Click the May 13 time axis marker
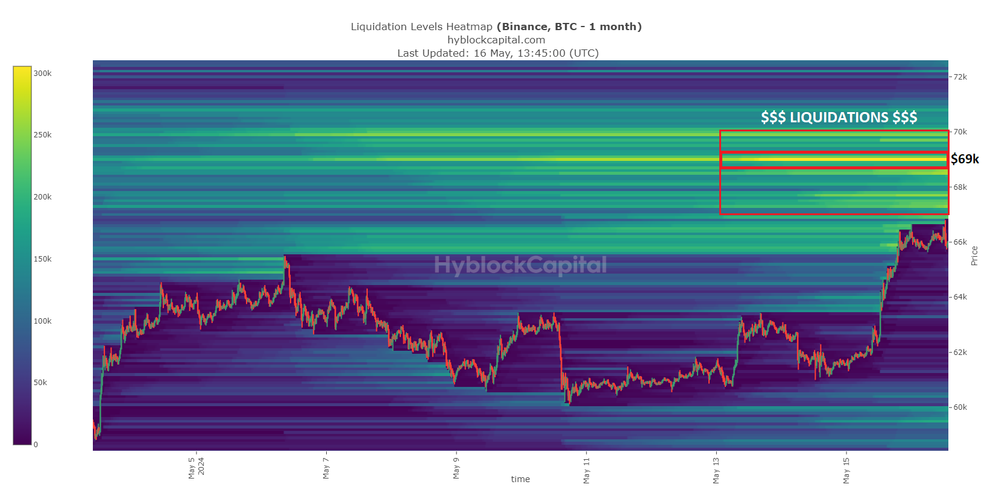 (x=716, y=470)
